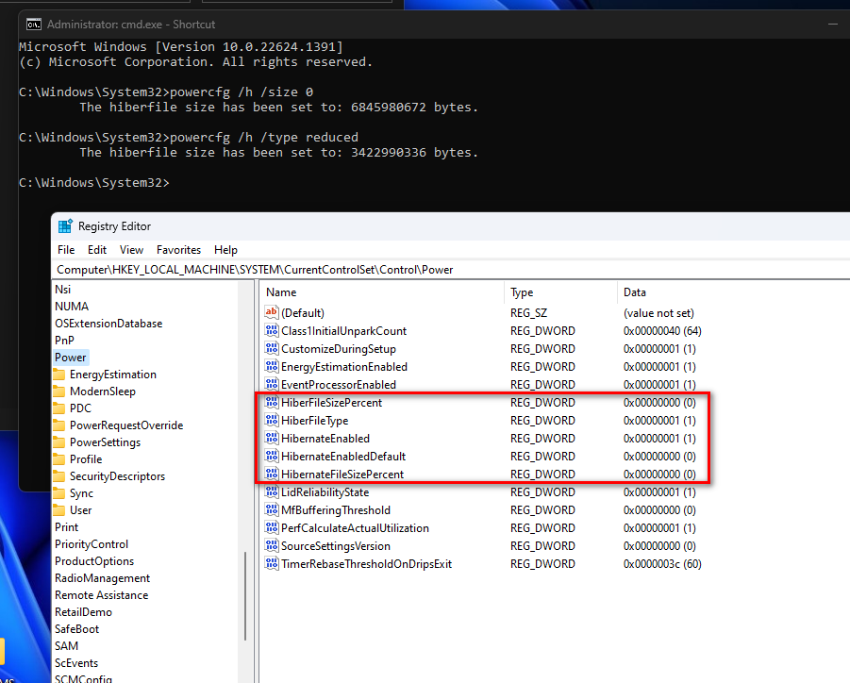Click the EventProcessorEnabled DWORD icon
Image resolution: width=850 pixels, height=683 pixels.
(271, 384)
